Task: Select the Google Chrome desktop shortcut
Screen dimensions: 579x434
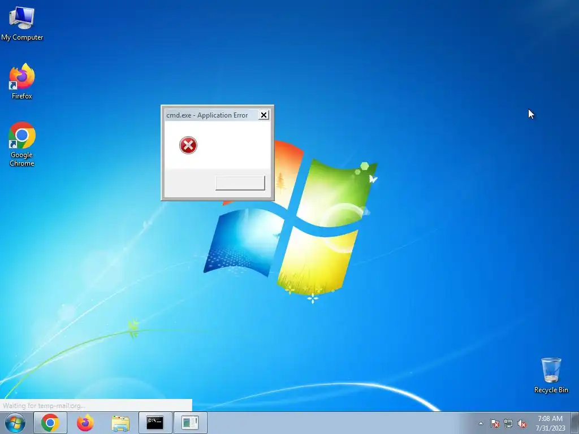Action: 22,144
